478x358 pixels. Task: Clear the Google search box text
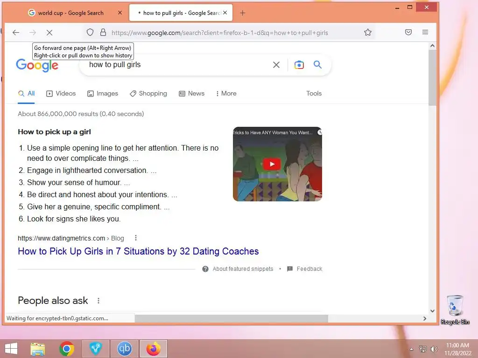click(276, 64)
